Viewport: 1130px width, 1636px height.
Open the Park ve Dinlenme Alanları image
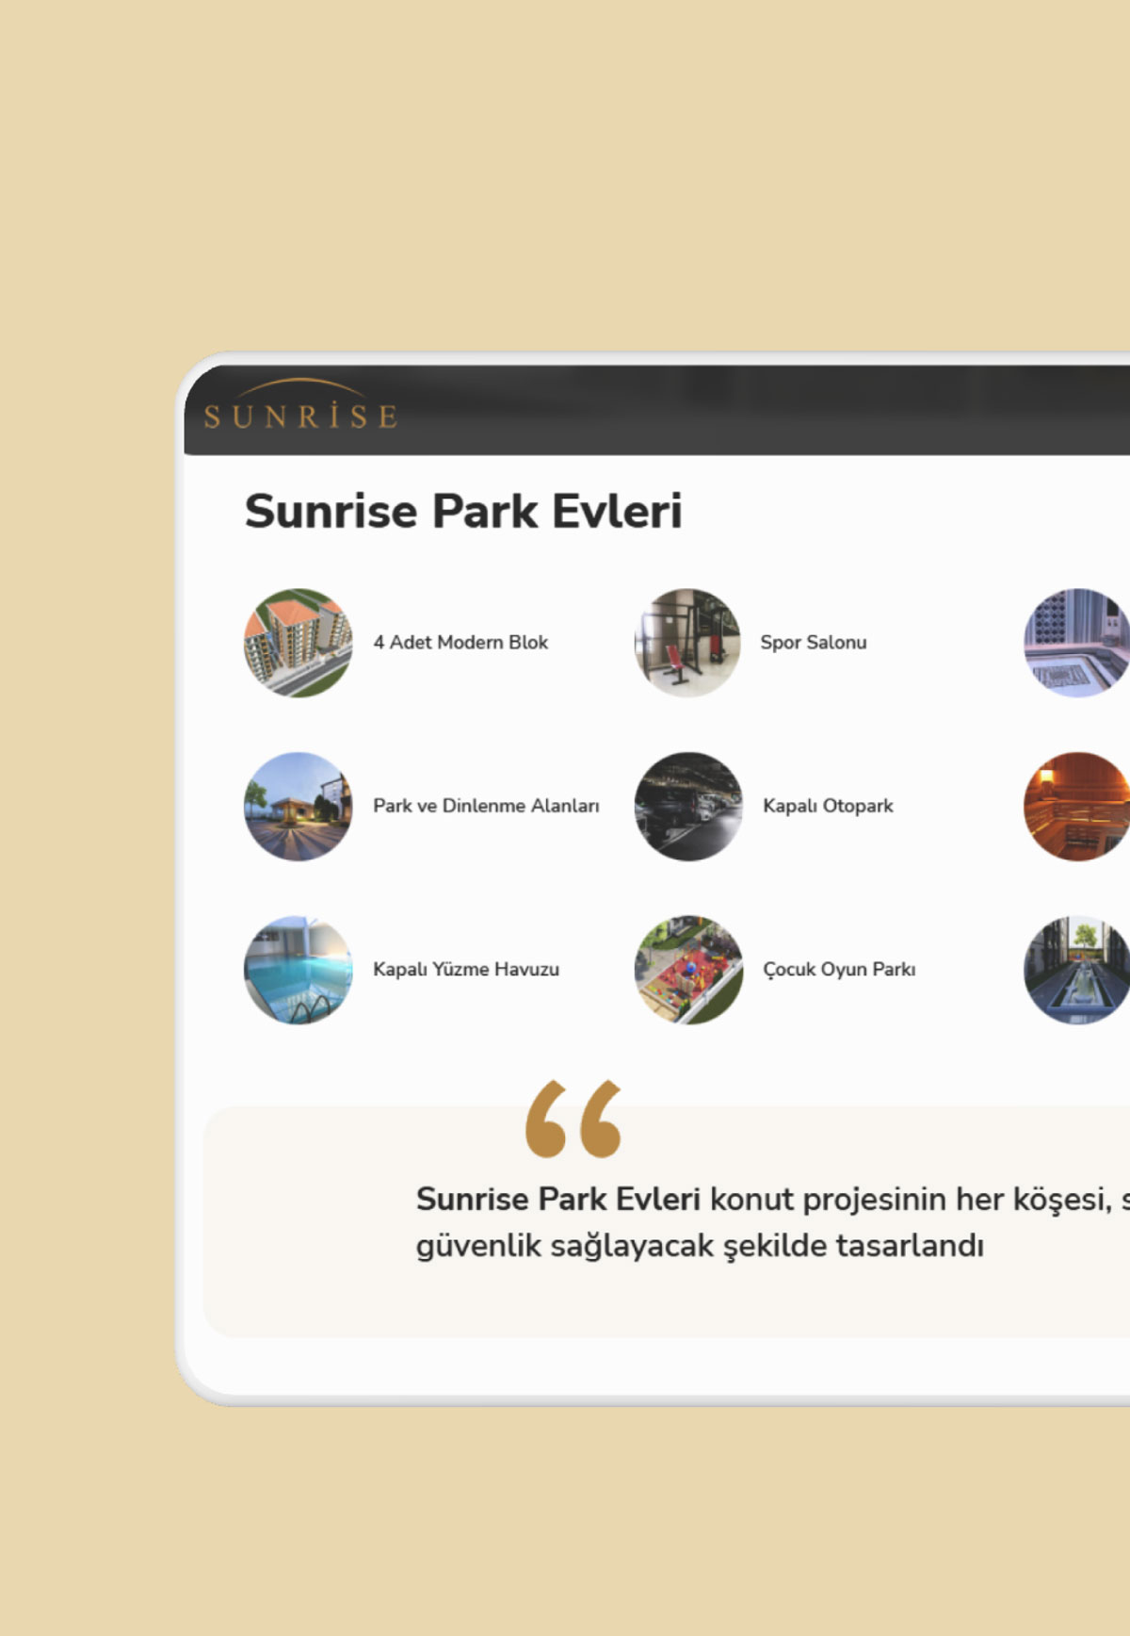tap(298, 806)
